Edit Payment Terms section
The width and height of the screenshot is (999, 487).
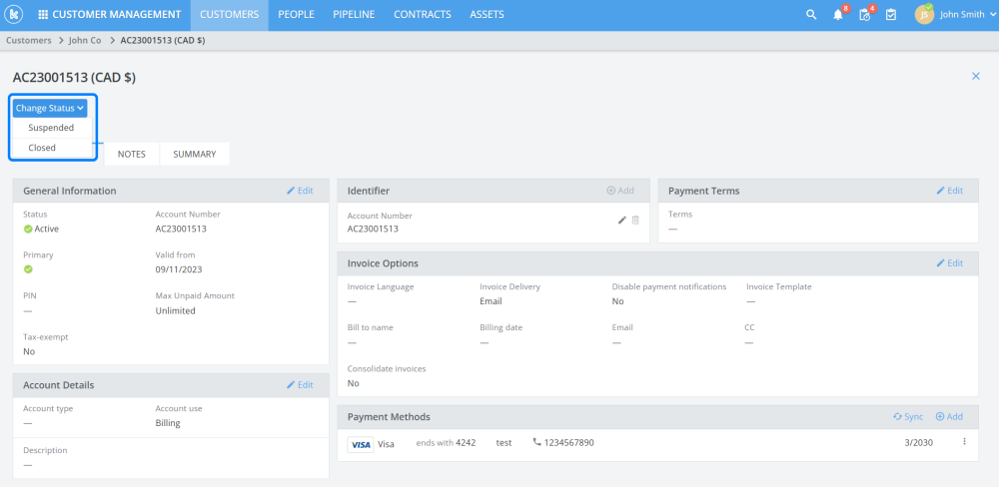(x=949, y=191)
